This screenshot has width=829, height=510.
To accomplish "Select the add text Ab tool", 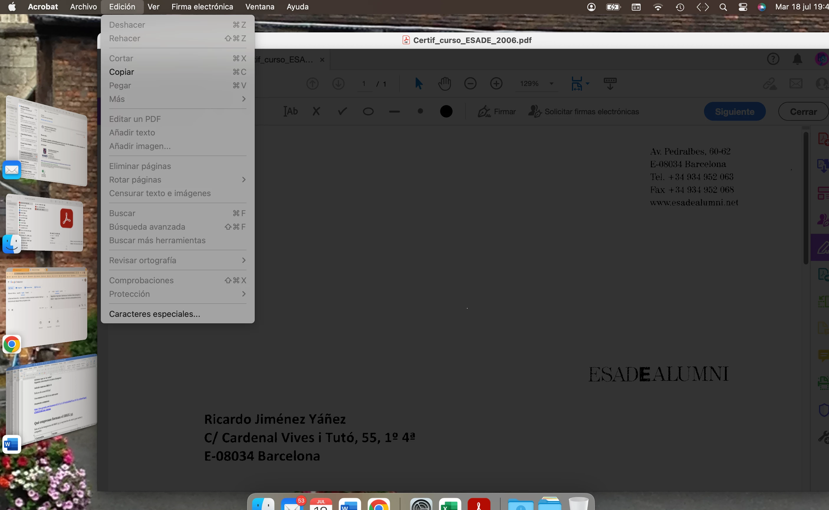I will [290, 111].
